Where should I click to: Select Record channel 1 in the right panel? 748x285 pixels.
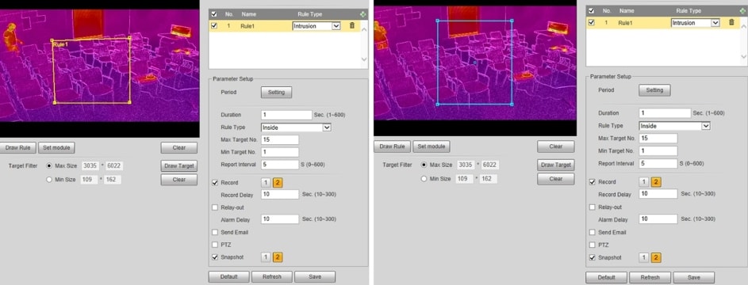point(643,182)
